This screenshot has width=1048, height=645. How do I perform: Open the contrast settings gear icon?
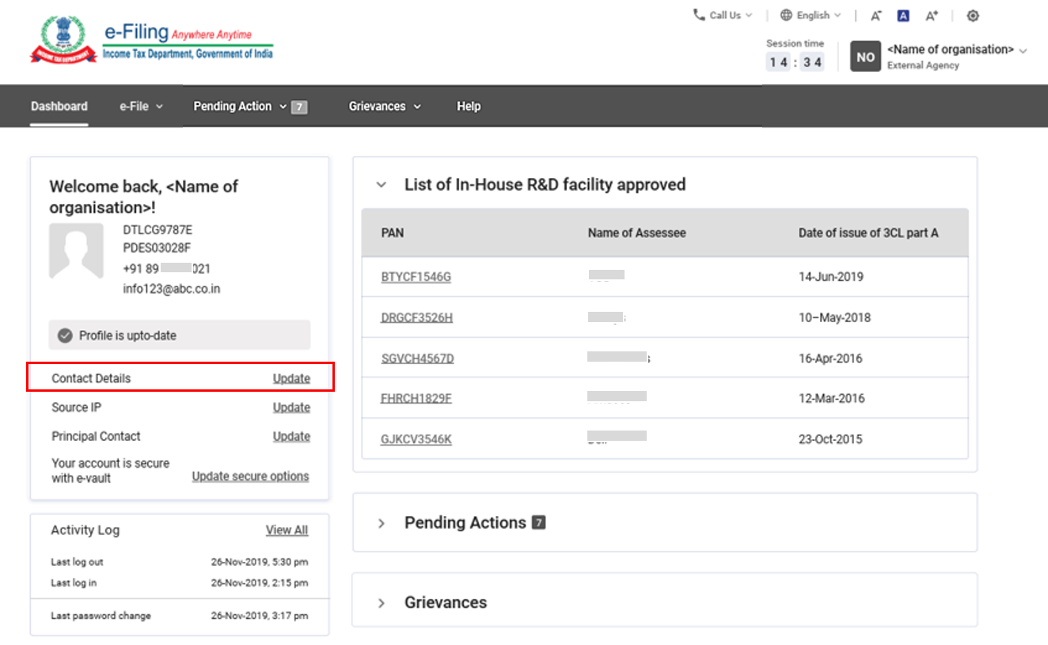(x=974, y=16)
